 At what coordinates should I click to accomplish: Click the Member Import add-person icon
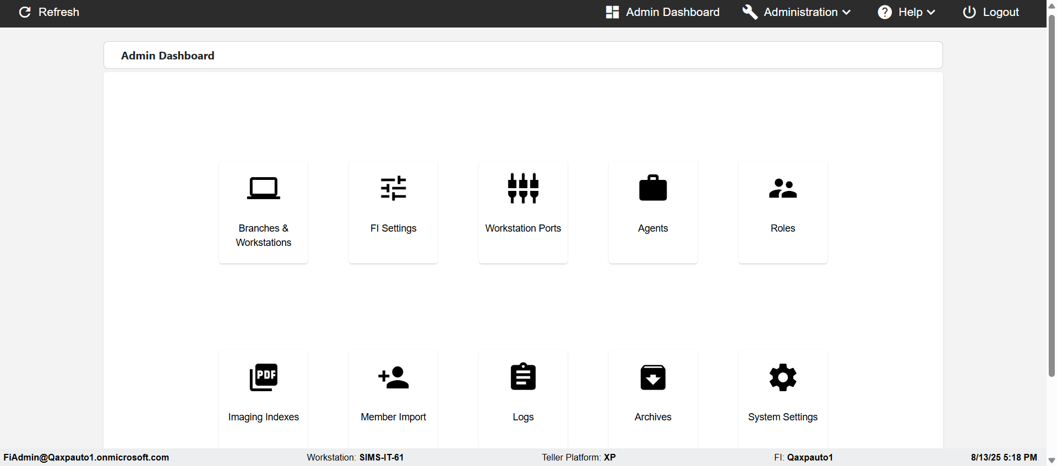[x=394, y=377]
